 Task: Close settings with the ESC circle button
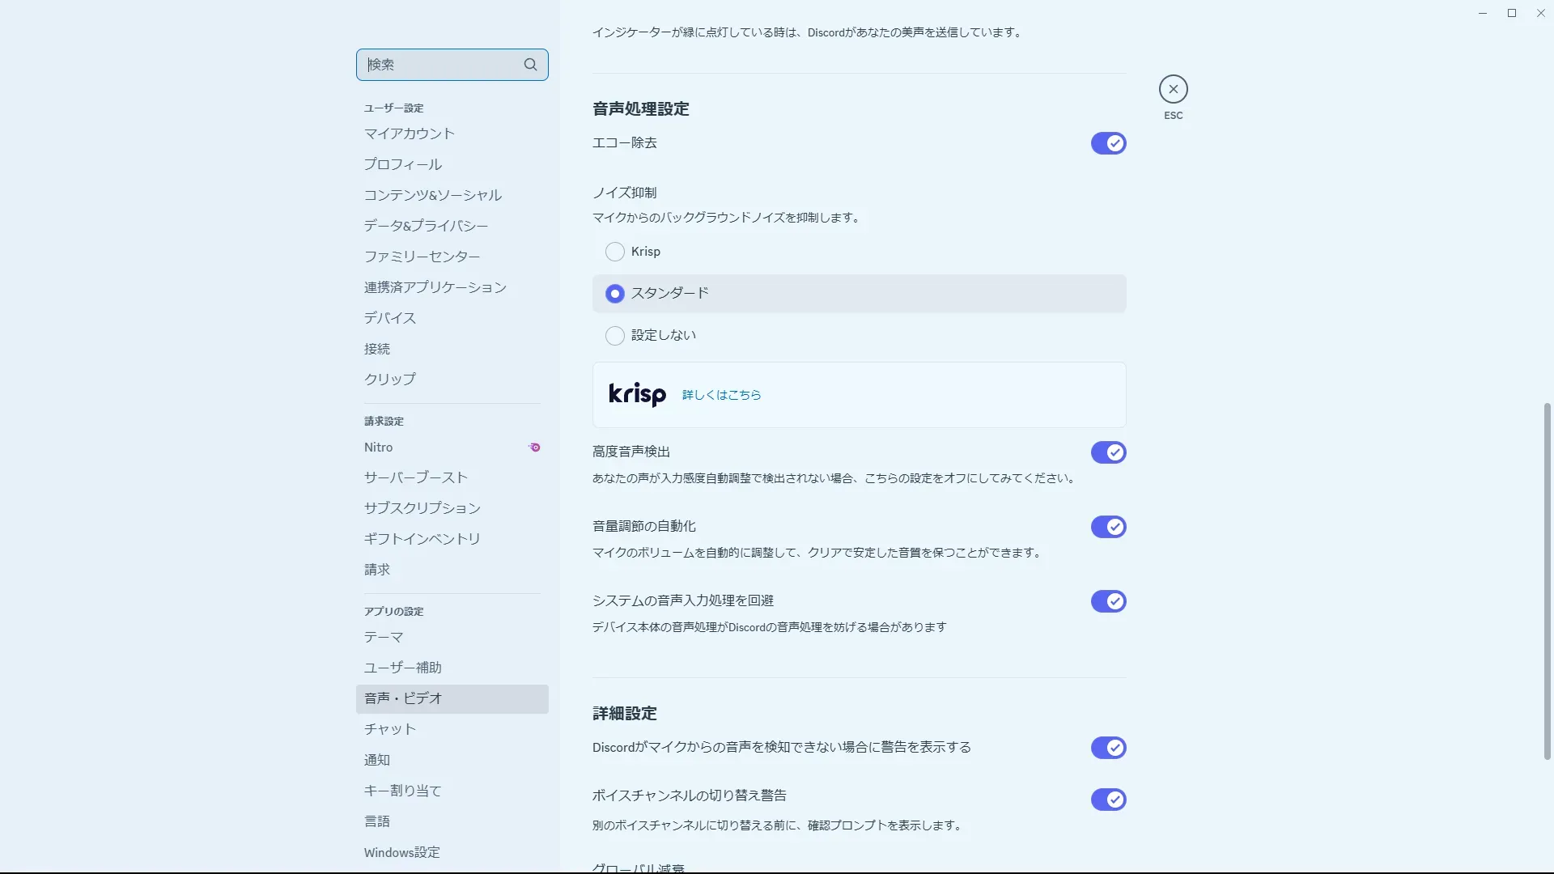pyautogui.click(x=1173, y=89)
